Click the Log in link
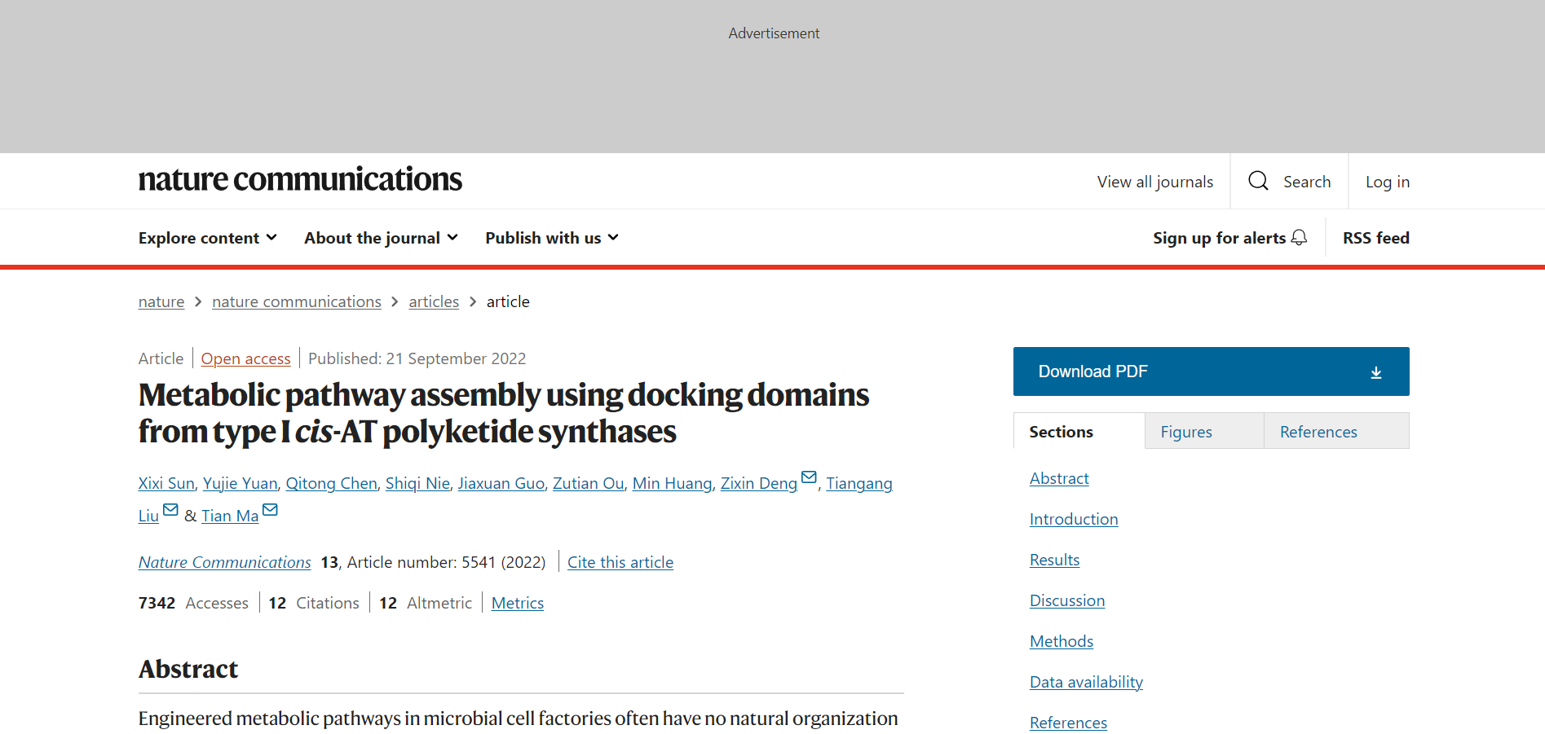Image resolution: width=1545 pixels, height=734 pixels. pyautogui.click(x=1388, y=182)
